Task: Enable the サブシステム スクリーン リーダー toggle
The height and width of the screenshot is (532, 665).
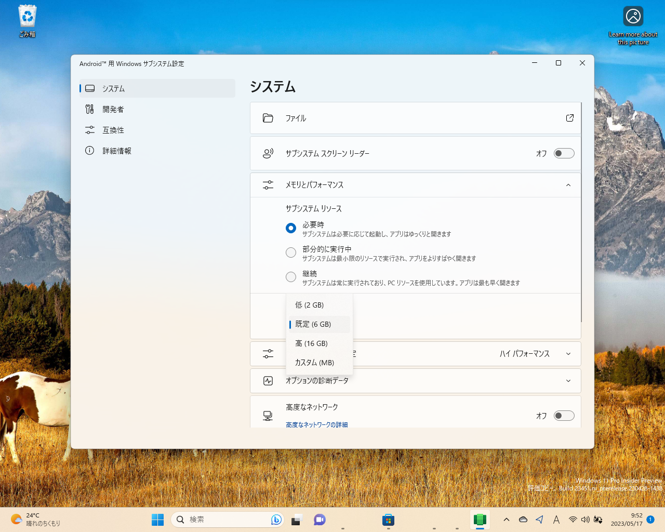Action: pos(564,153)
